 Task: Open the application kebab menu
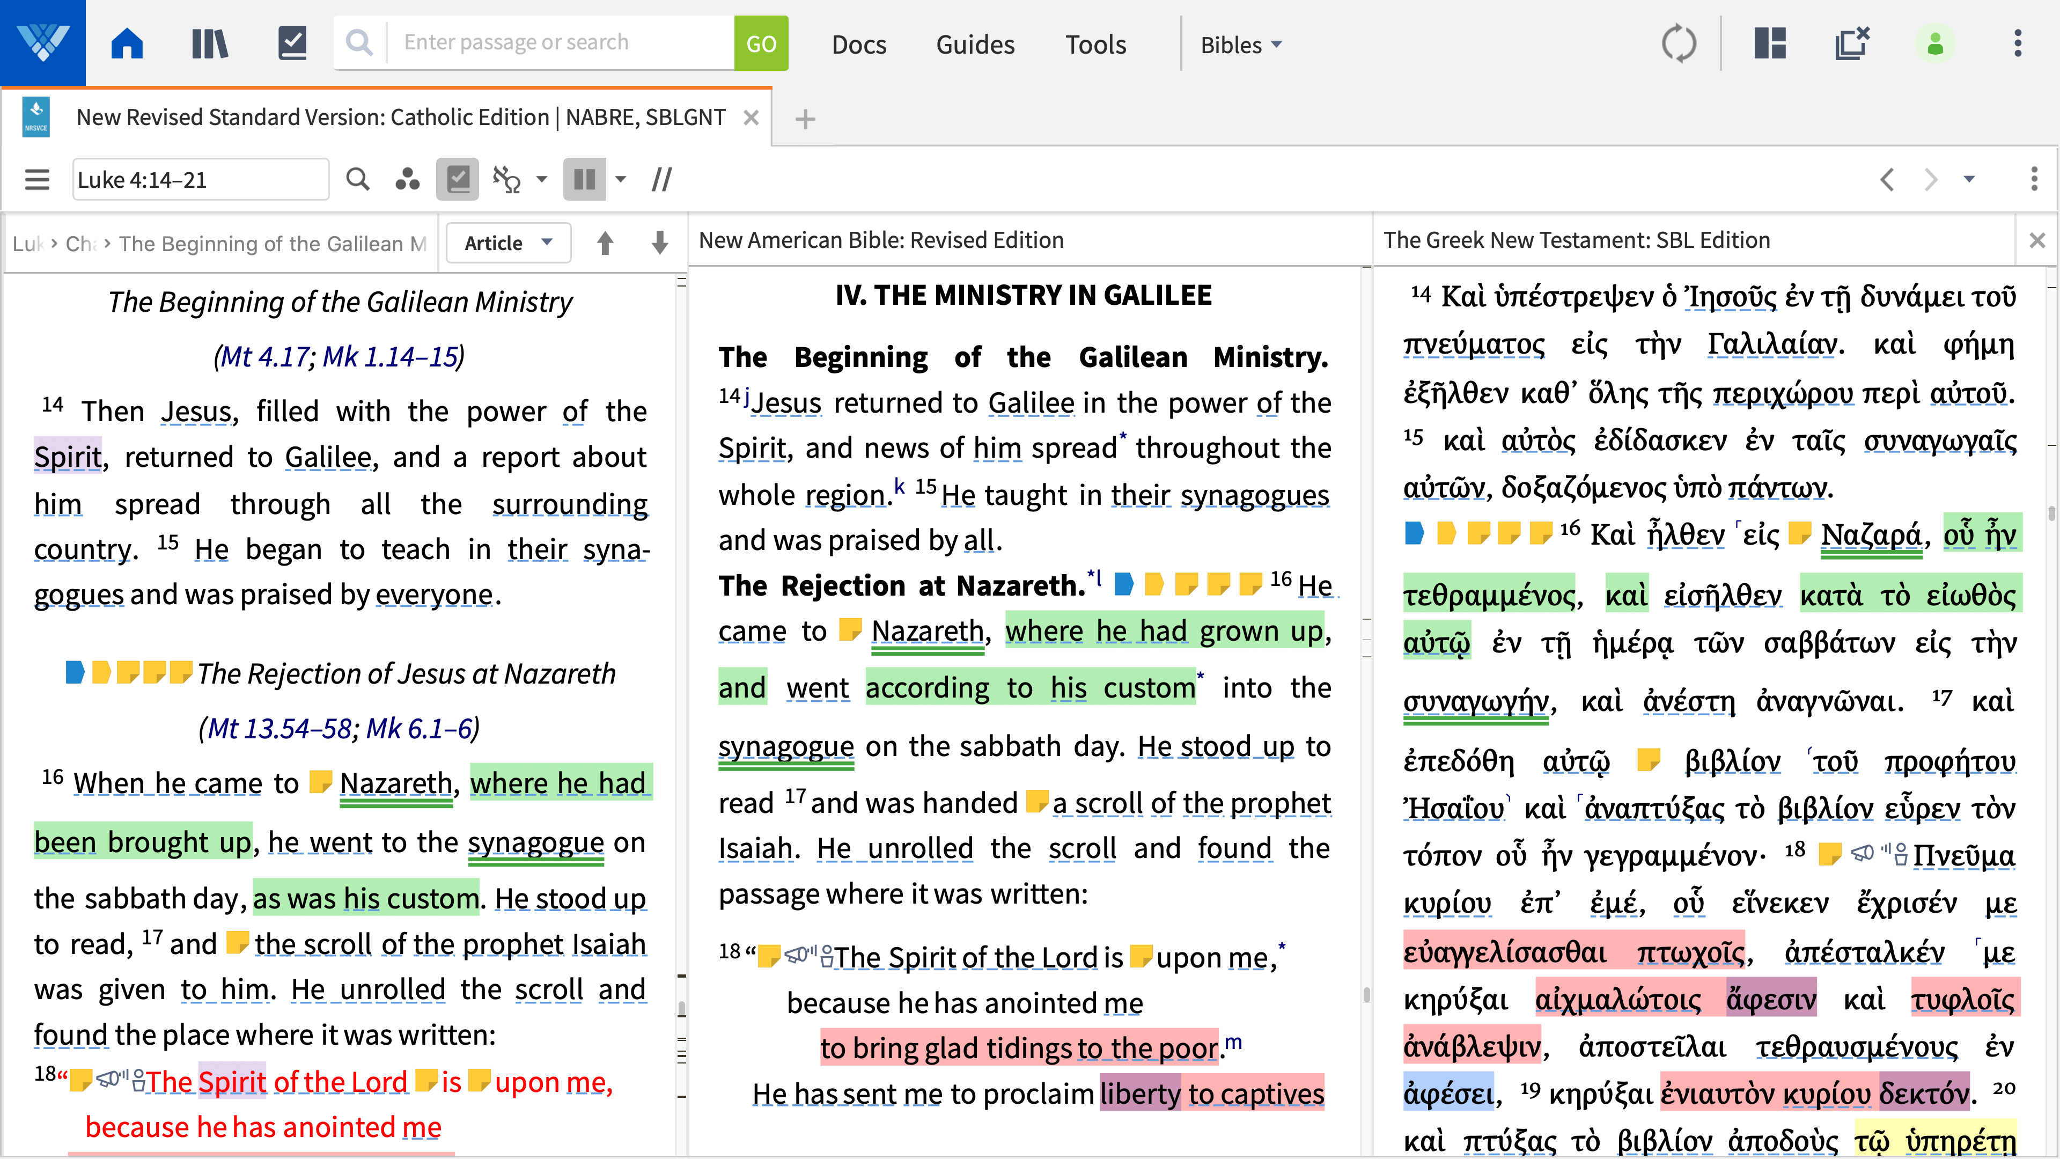(2018, 43)
